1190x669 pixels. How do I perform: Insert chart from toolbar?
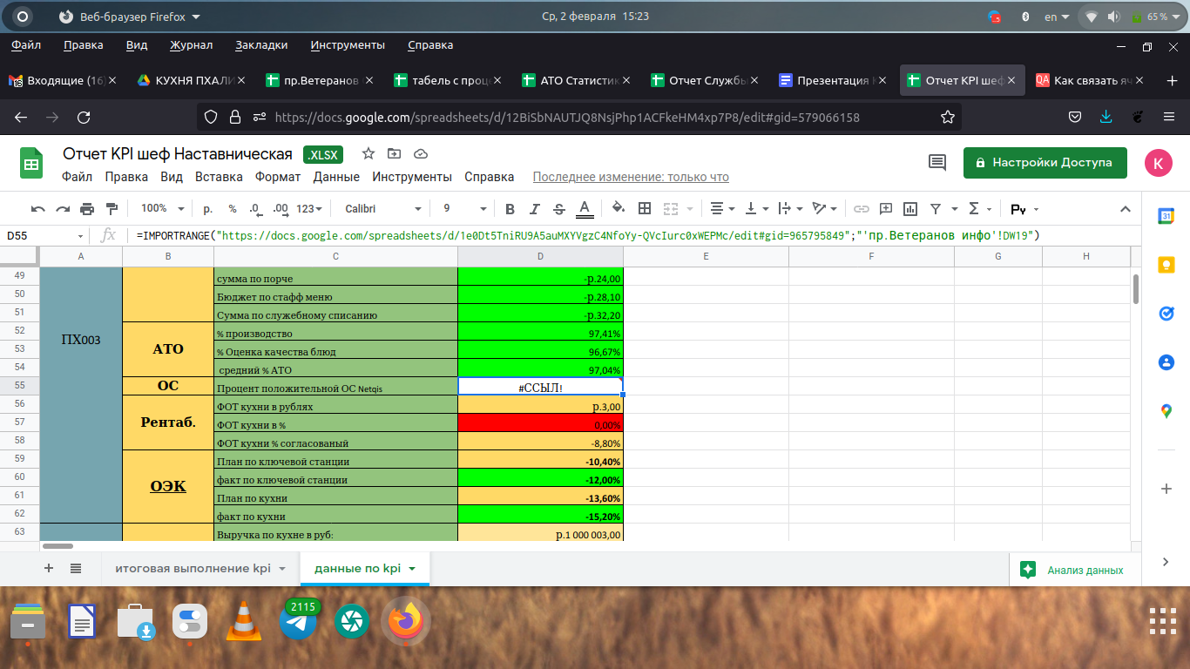910,209
